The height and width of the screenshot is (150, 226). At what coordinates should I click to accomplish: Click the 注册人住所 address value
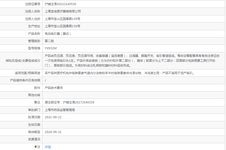click(x=62, y=19)
